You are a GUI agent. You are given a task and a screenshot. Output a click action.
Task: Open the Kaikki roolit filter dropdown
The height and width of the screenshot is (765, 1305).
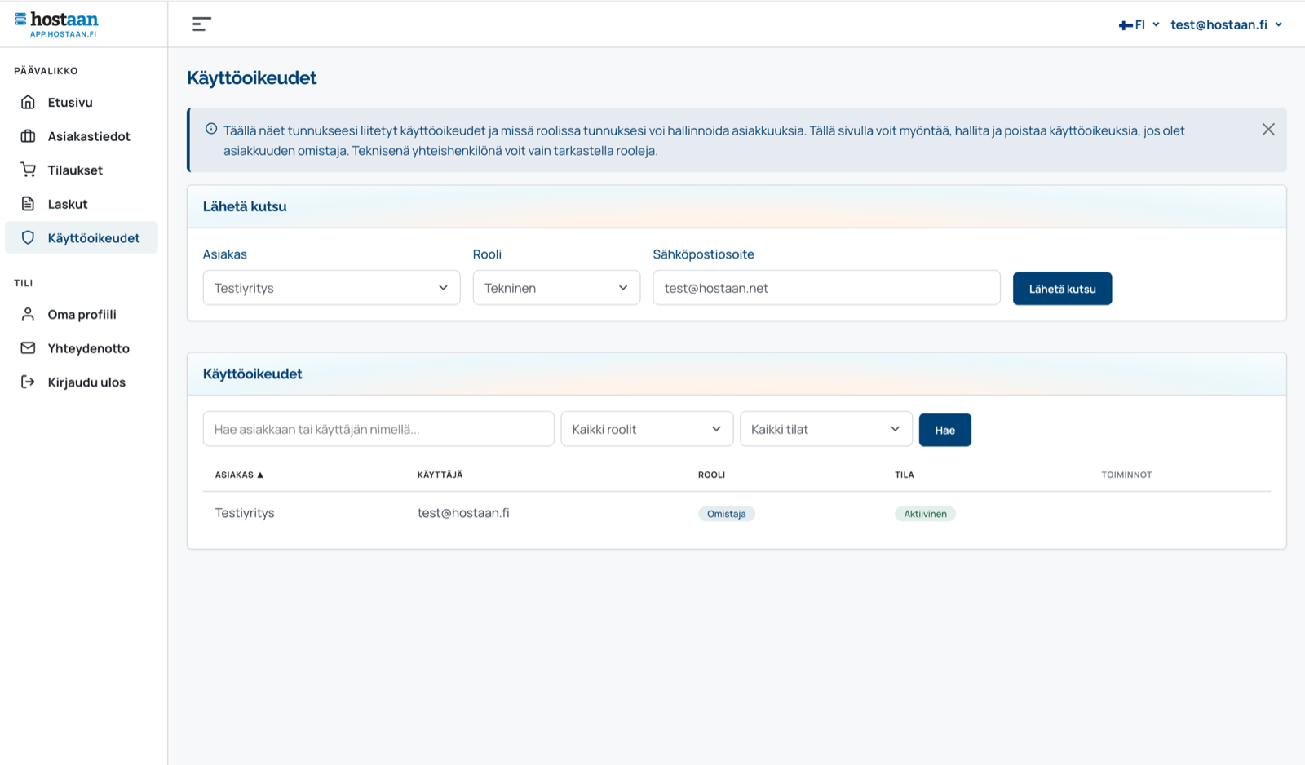click(647, 429)
